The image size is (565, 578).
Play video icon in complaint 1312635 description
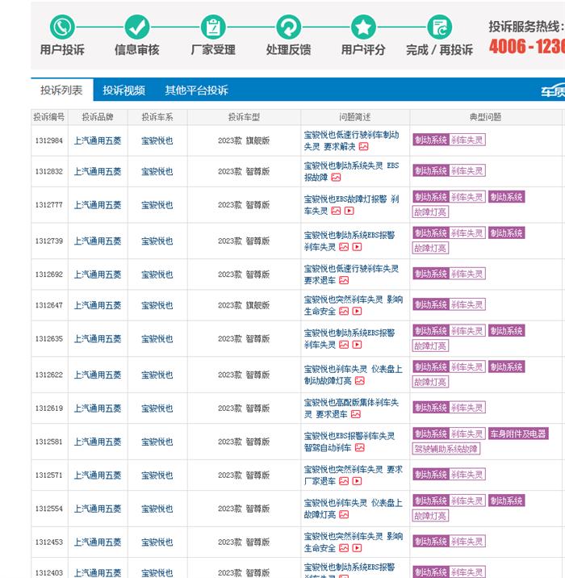(357, 345)
